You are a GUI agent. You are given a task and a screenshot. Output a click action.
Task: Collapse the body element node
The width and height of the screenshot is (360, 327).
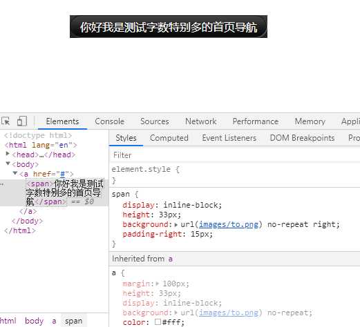pos(8,163)
